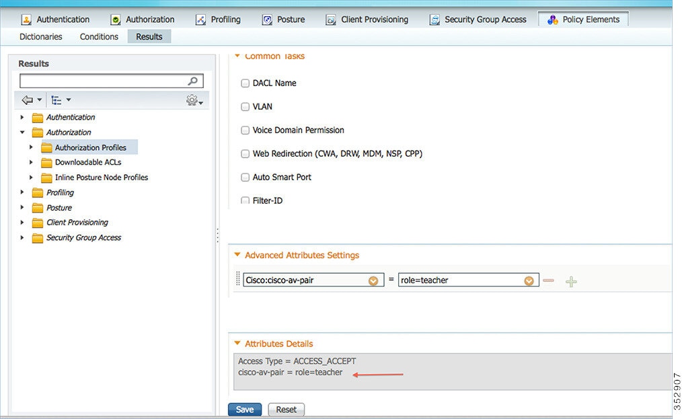Switch to the Dictionaries sub-tab
The image size is (682, 419).
[x=41, y=36]
